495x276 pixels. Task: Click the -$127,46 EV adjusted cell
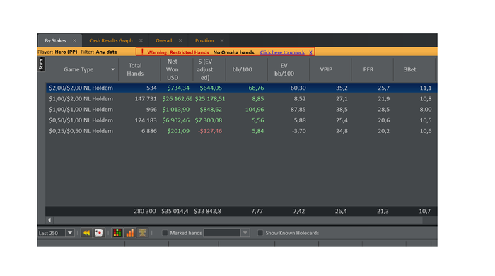coord(210,131)
